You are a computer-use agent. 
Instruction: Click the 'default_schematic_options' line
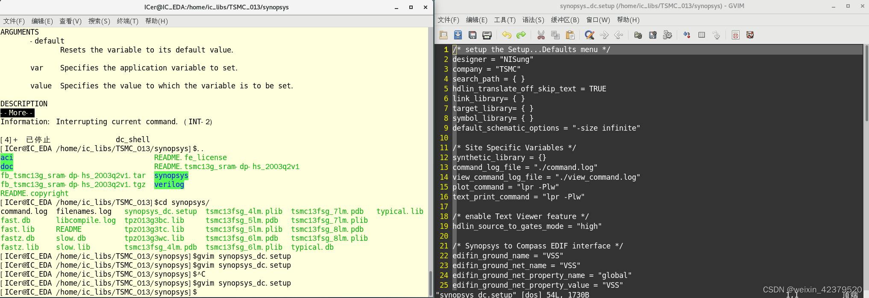(x=546, y=128)
